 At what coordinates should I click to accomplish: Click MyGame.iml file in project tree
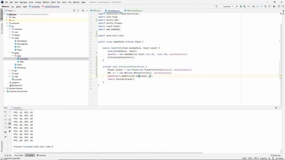coord(16,85)
